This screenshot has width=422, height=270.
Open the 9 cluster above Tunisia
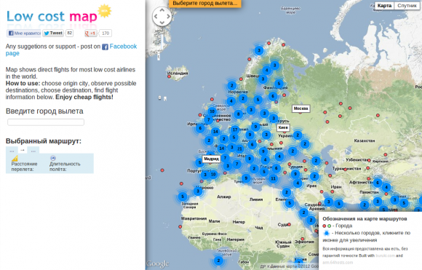tap(245, 178)
